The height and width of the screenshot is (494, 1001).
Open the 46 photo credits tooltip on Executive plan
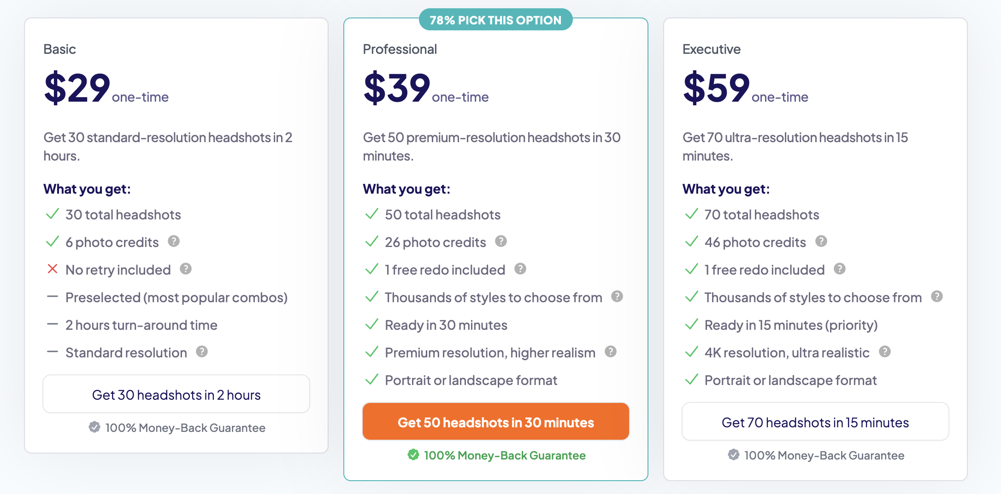point(822,241)
